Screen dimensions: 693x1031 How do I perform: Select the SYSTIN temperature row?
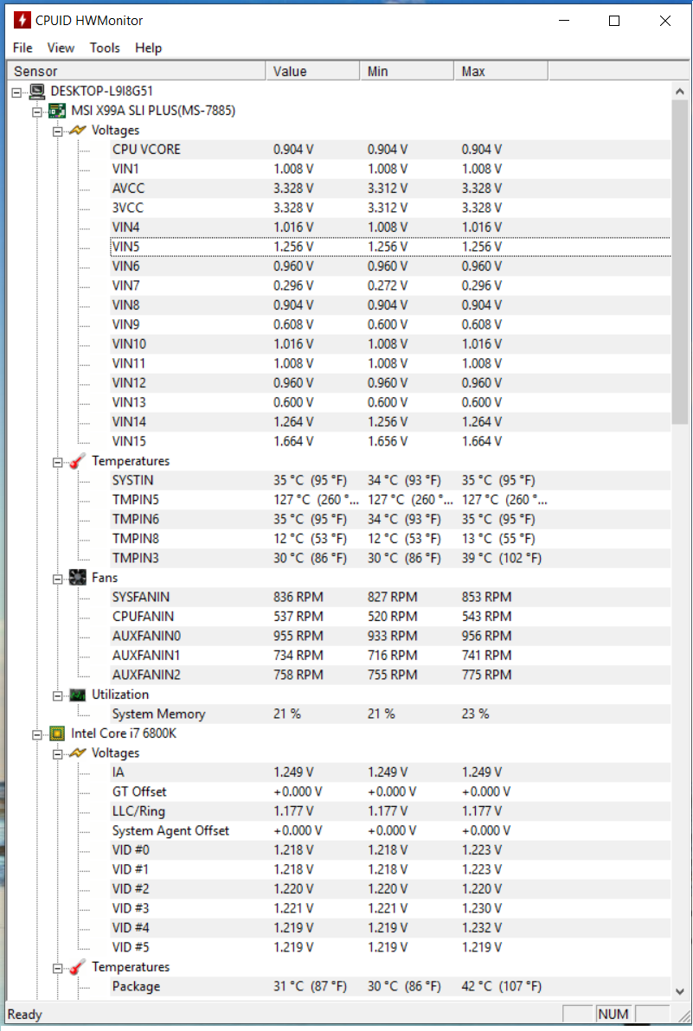pos(390,480)
